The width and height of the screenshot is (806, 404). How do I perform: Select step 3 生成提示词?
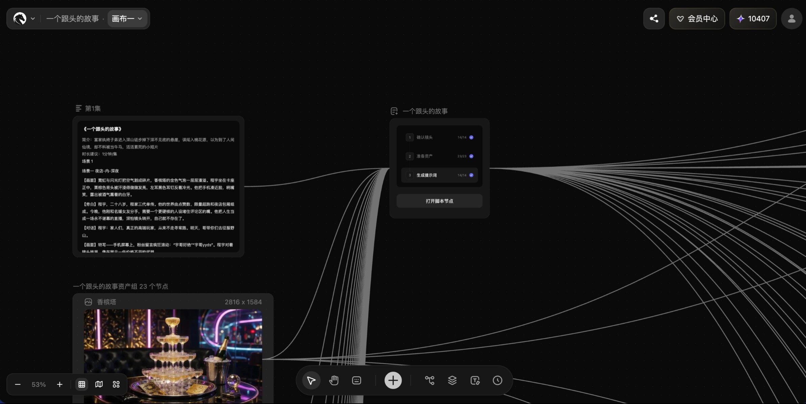click(439, 175)
